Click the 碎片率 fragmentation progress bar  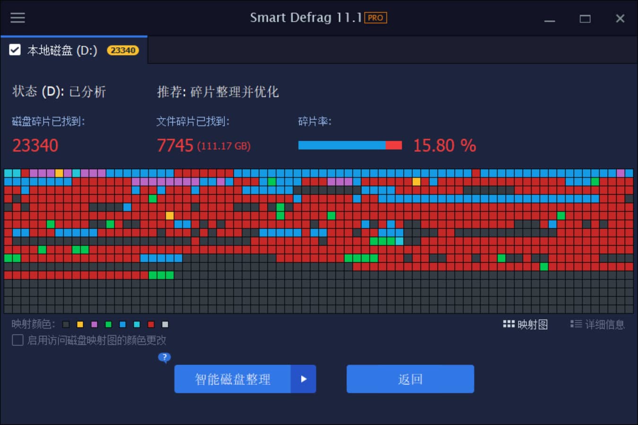tap(350, 145)
